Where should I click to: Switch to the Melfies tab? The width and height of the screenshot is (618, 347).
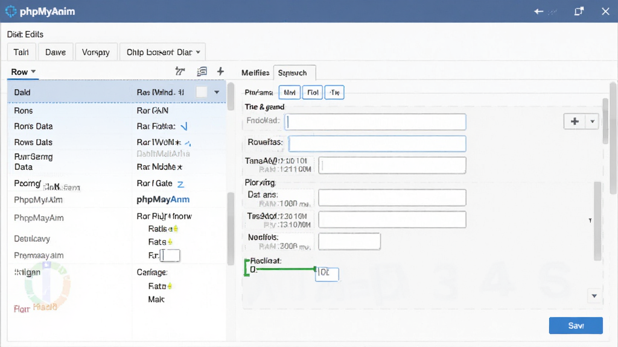point(255,73)
